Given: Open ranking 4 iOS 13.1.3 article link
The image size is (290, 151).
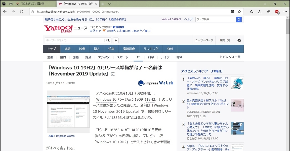Looking at the screenshot, I should pyautogui.click(x=208, y=147).
